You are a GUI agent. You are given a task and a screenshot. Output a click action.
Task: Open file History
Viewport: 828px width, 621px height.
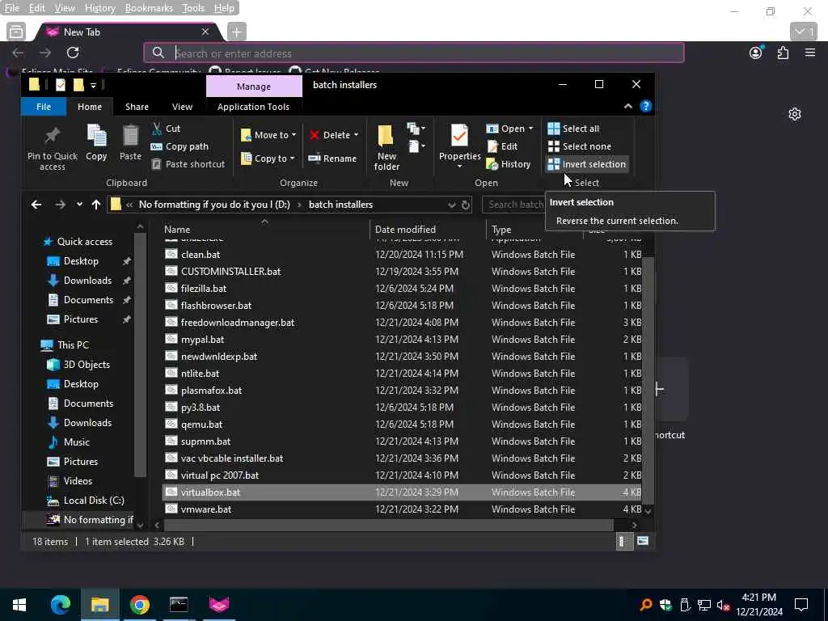[509, 164]
